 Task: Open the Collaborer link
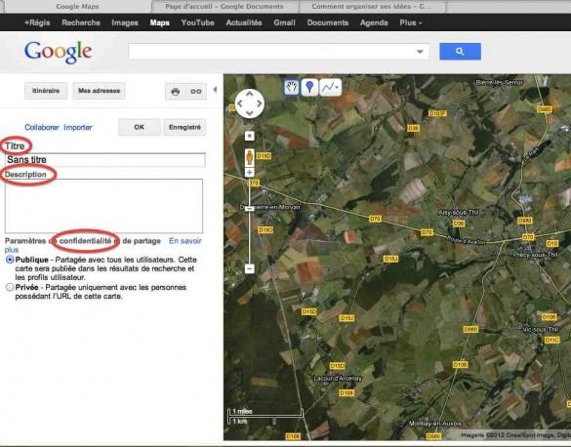click(x=42, y=128)
